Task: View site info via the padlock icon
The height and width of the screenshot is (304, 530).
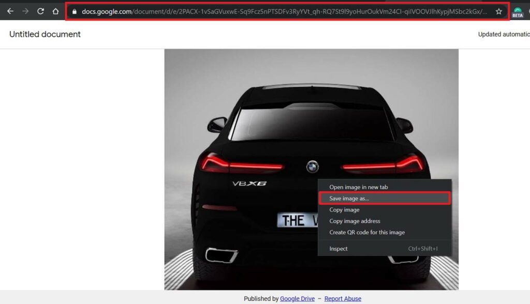Action: (75, 11)
